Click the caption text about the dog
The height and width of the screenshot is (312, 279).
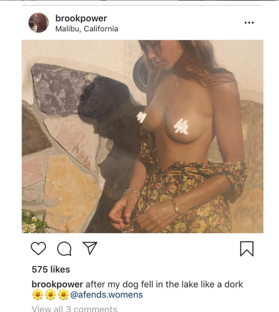pyautogui.click(x=164, y=284)
